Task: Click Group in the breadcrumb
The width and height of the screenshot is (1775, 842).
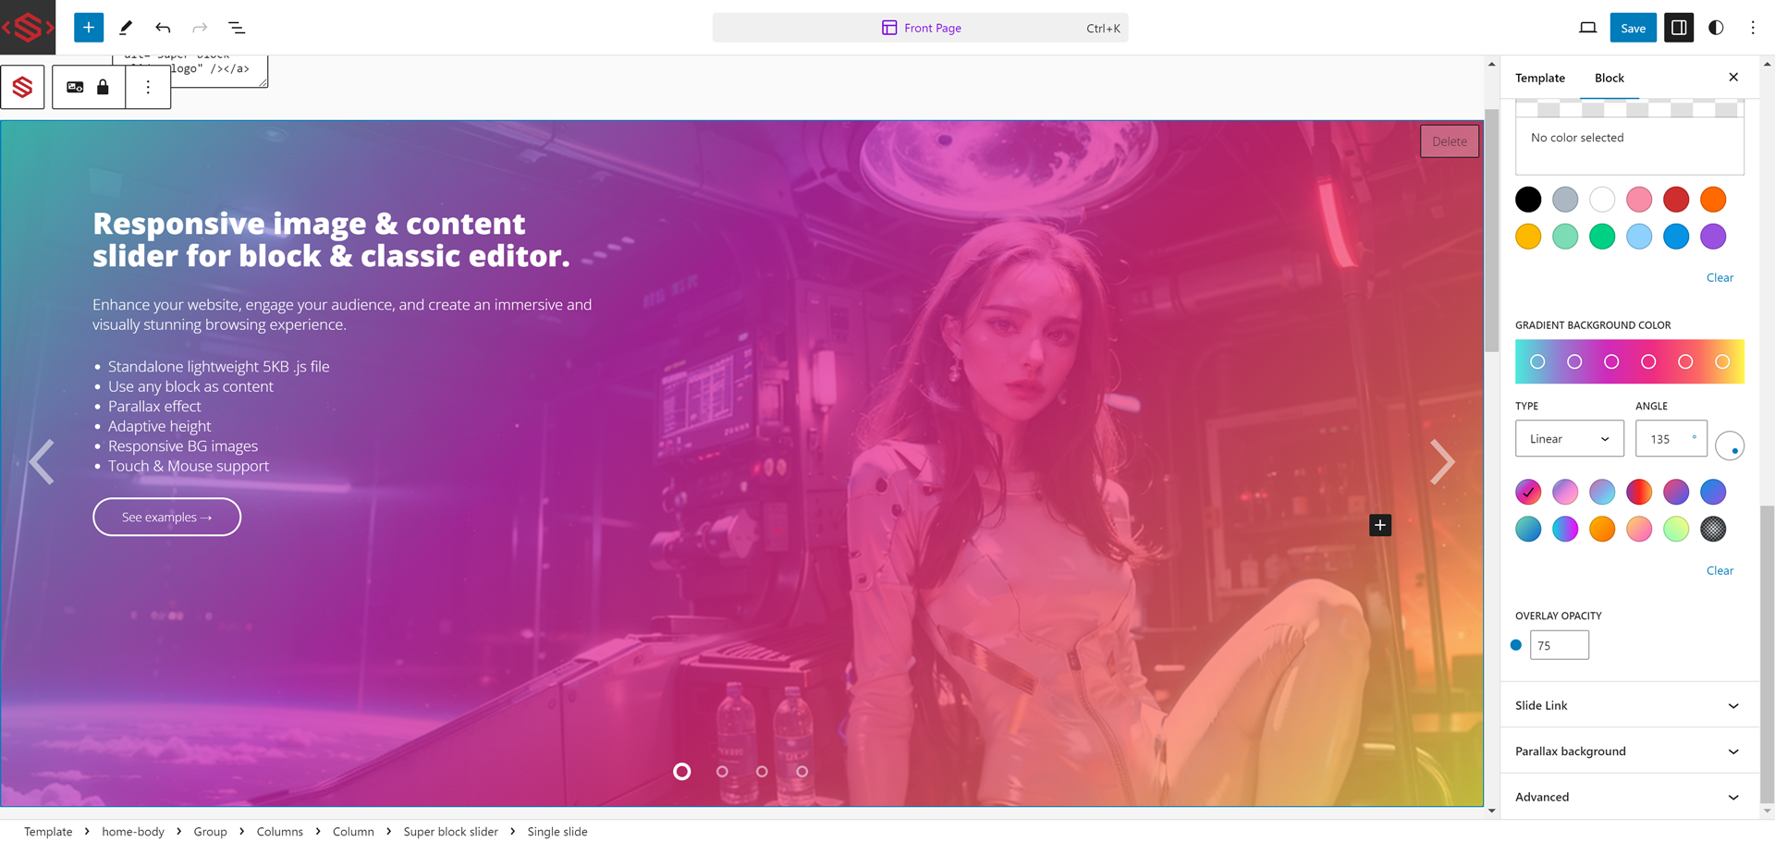Action: [x=210, y=832]
